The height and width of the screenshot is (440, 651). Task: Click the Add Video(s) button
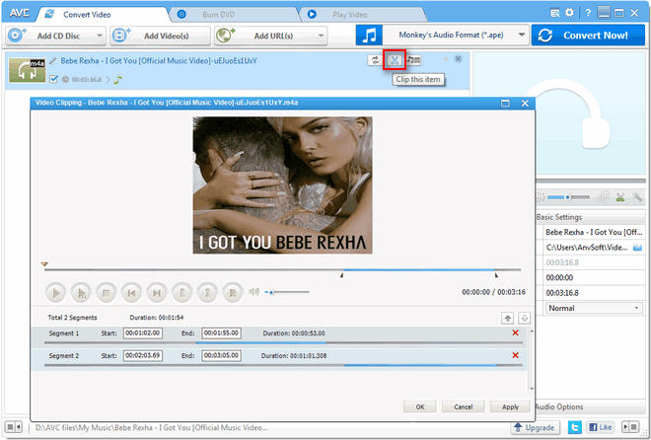point(160,36)
